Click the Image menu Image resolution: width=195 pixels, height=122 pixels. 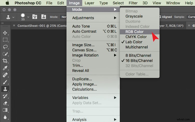[x=74, y=3]
